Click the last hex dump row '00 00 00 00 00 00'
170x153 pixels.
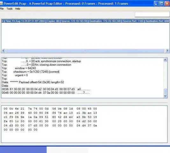20,130
